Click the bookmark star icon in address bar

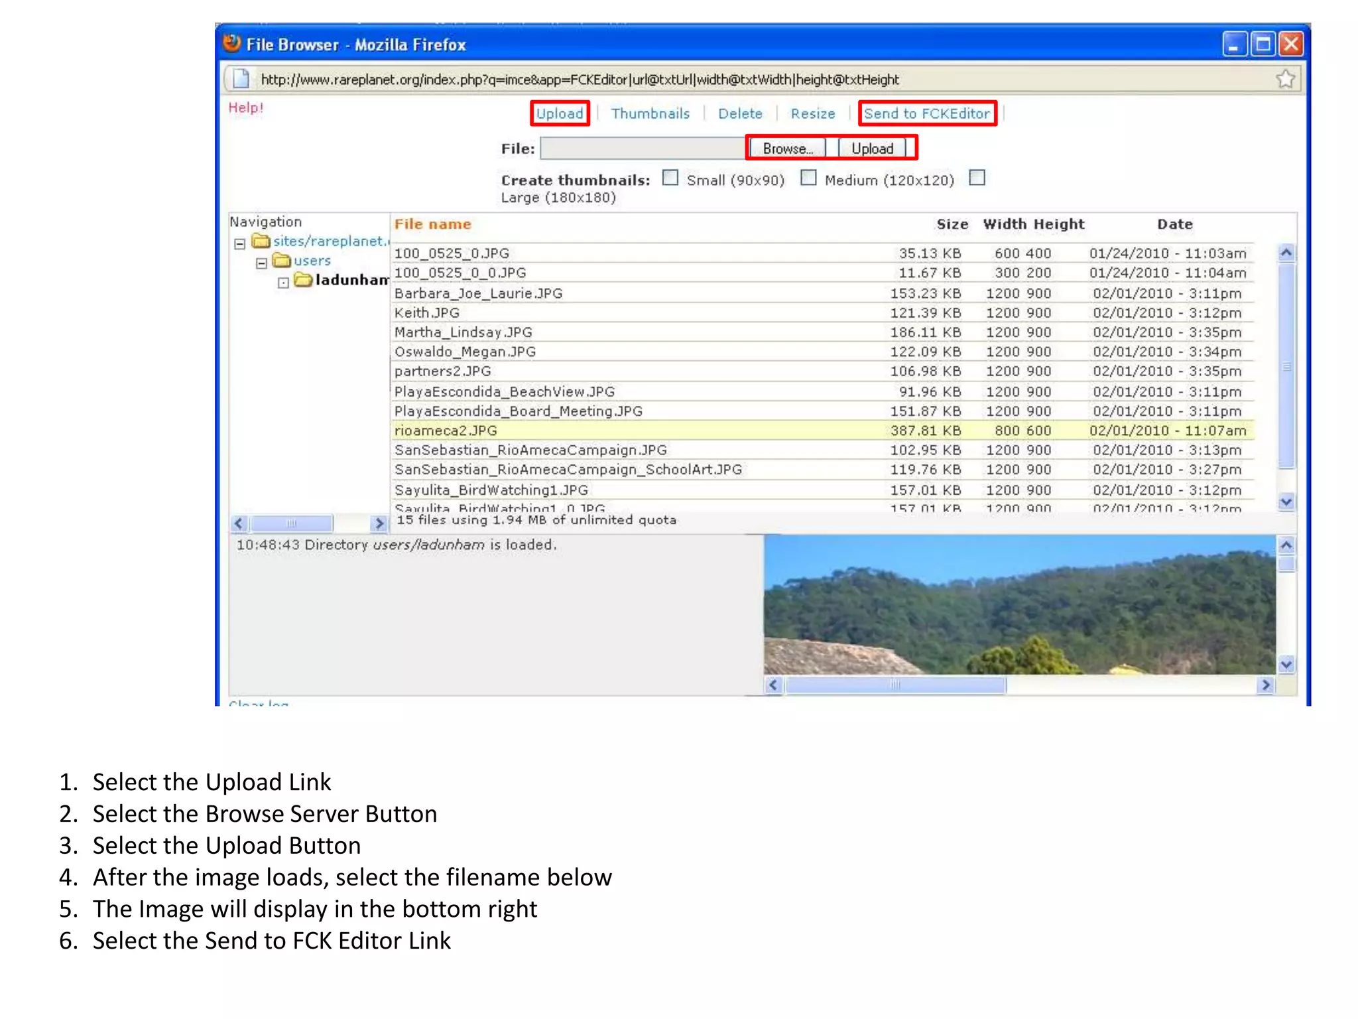click(1285, 80)
